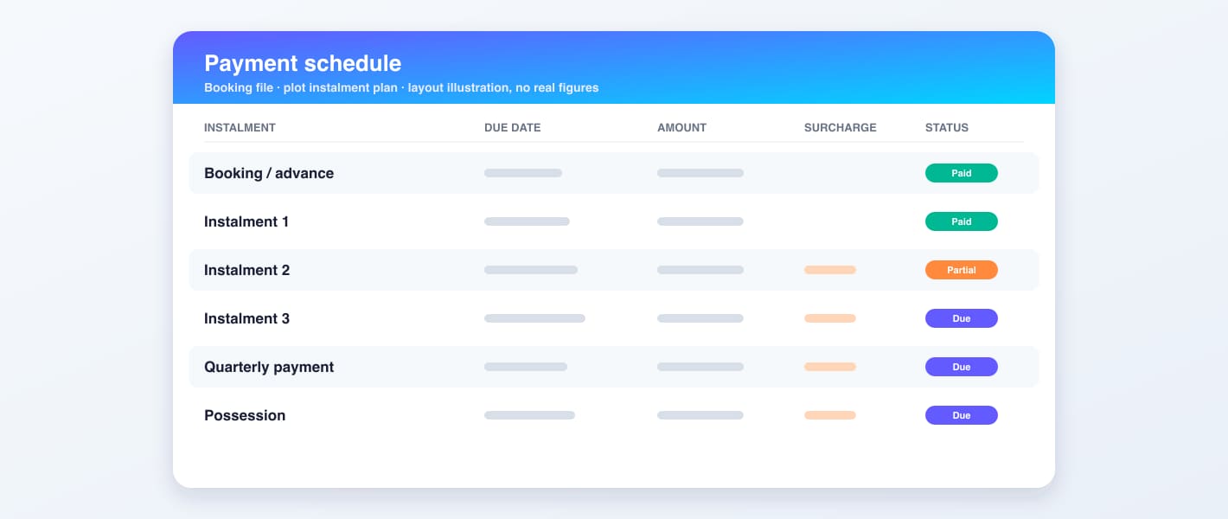Click Due badge for Quarterly payment
This screenshot has width=1228, height=519.
click(962, 367)
